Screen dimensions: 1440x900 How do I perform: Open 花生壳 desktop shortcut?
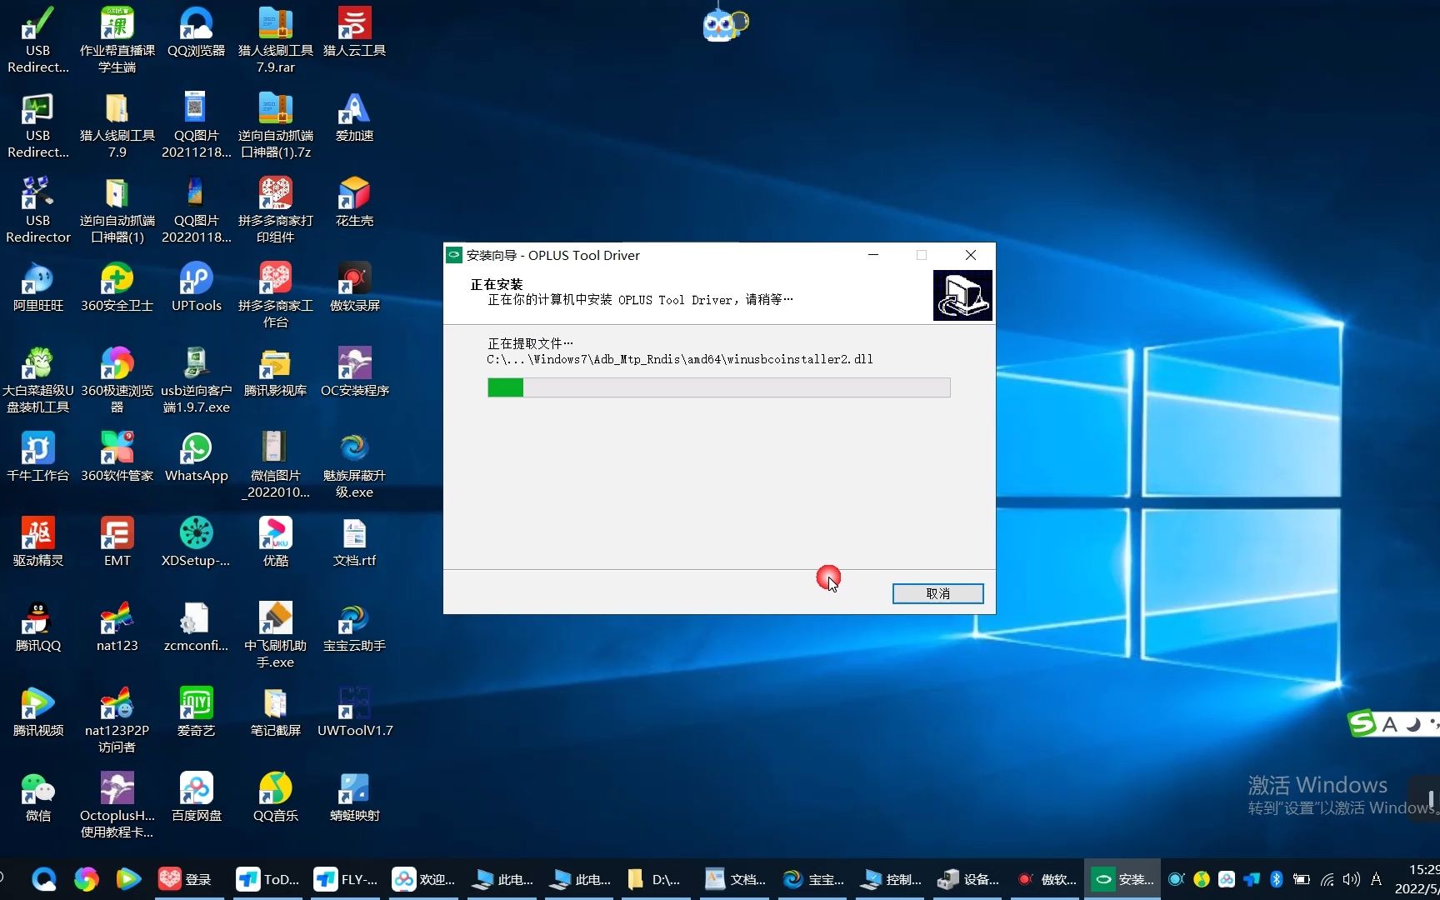[x=354, y=202]
